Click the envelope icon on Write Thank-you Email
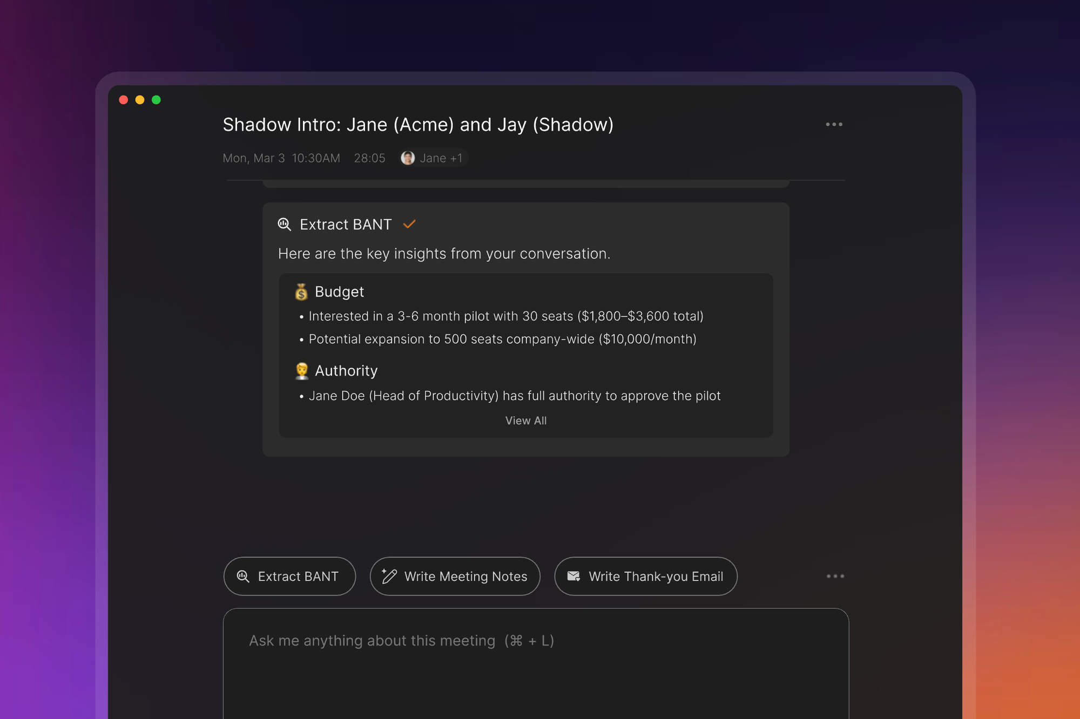 [573, 576]
